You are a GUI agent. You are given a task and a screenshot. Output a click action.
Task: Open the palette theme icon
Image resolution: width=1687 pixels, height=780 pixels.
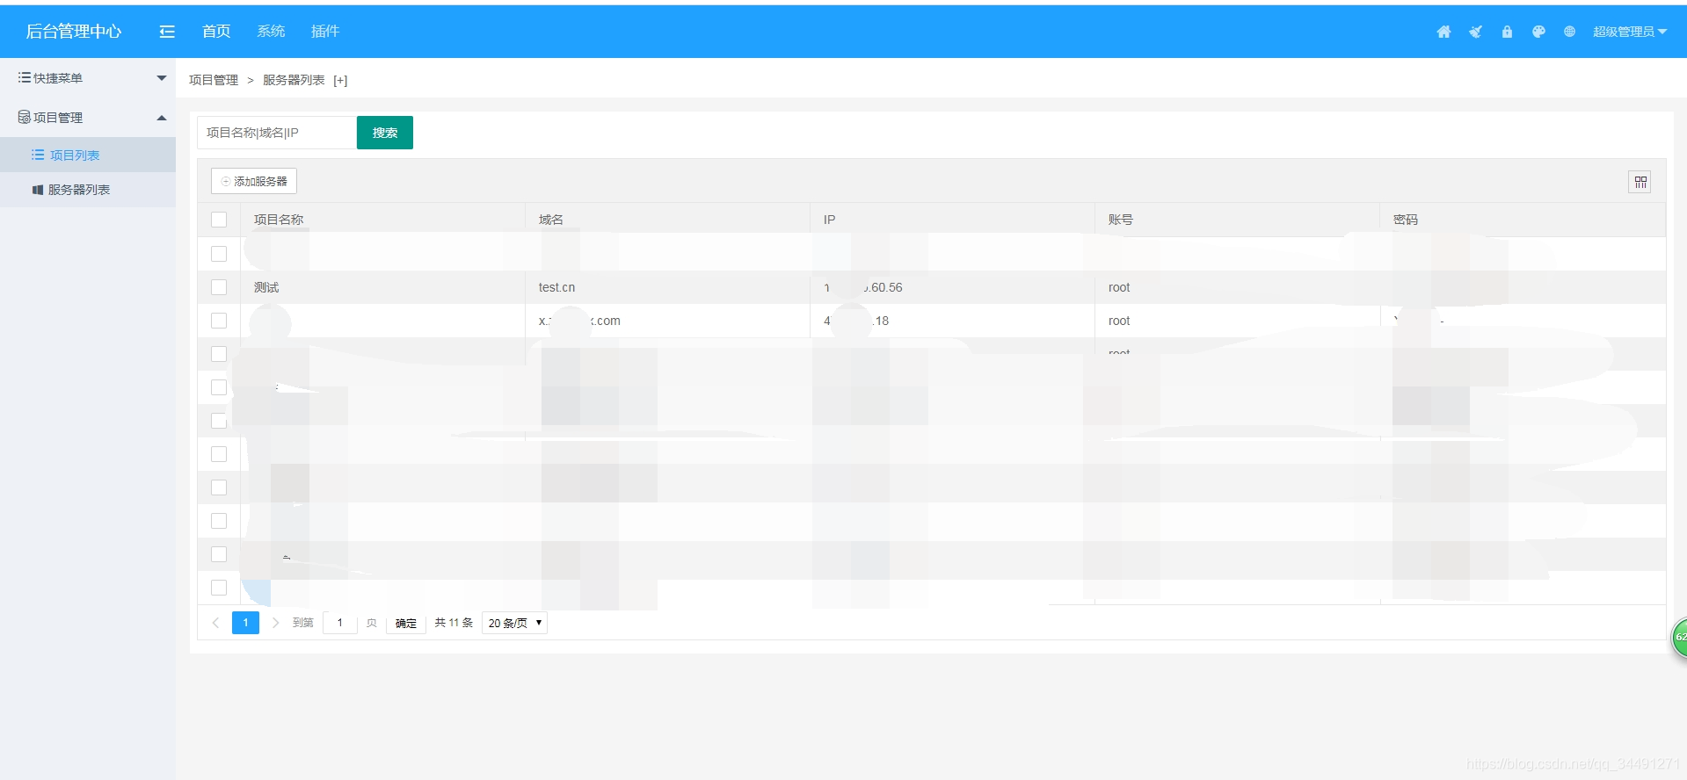[1538, 32]
